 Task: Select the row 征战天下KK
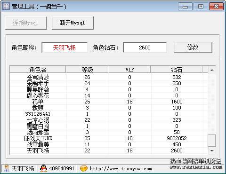pos(109,138)
